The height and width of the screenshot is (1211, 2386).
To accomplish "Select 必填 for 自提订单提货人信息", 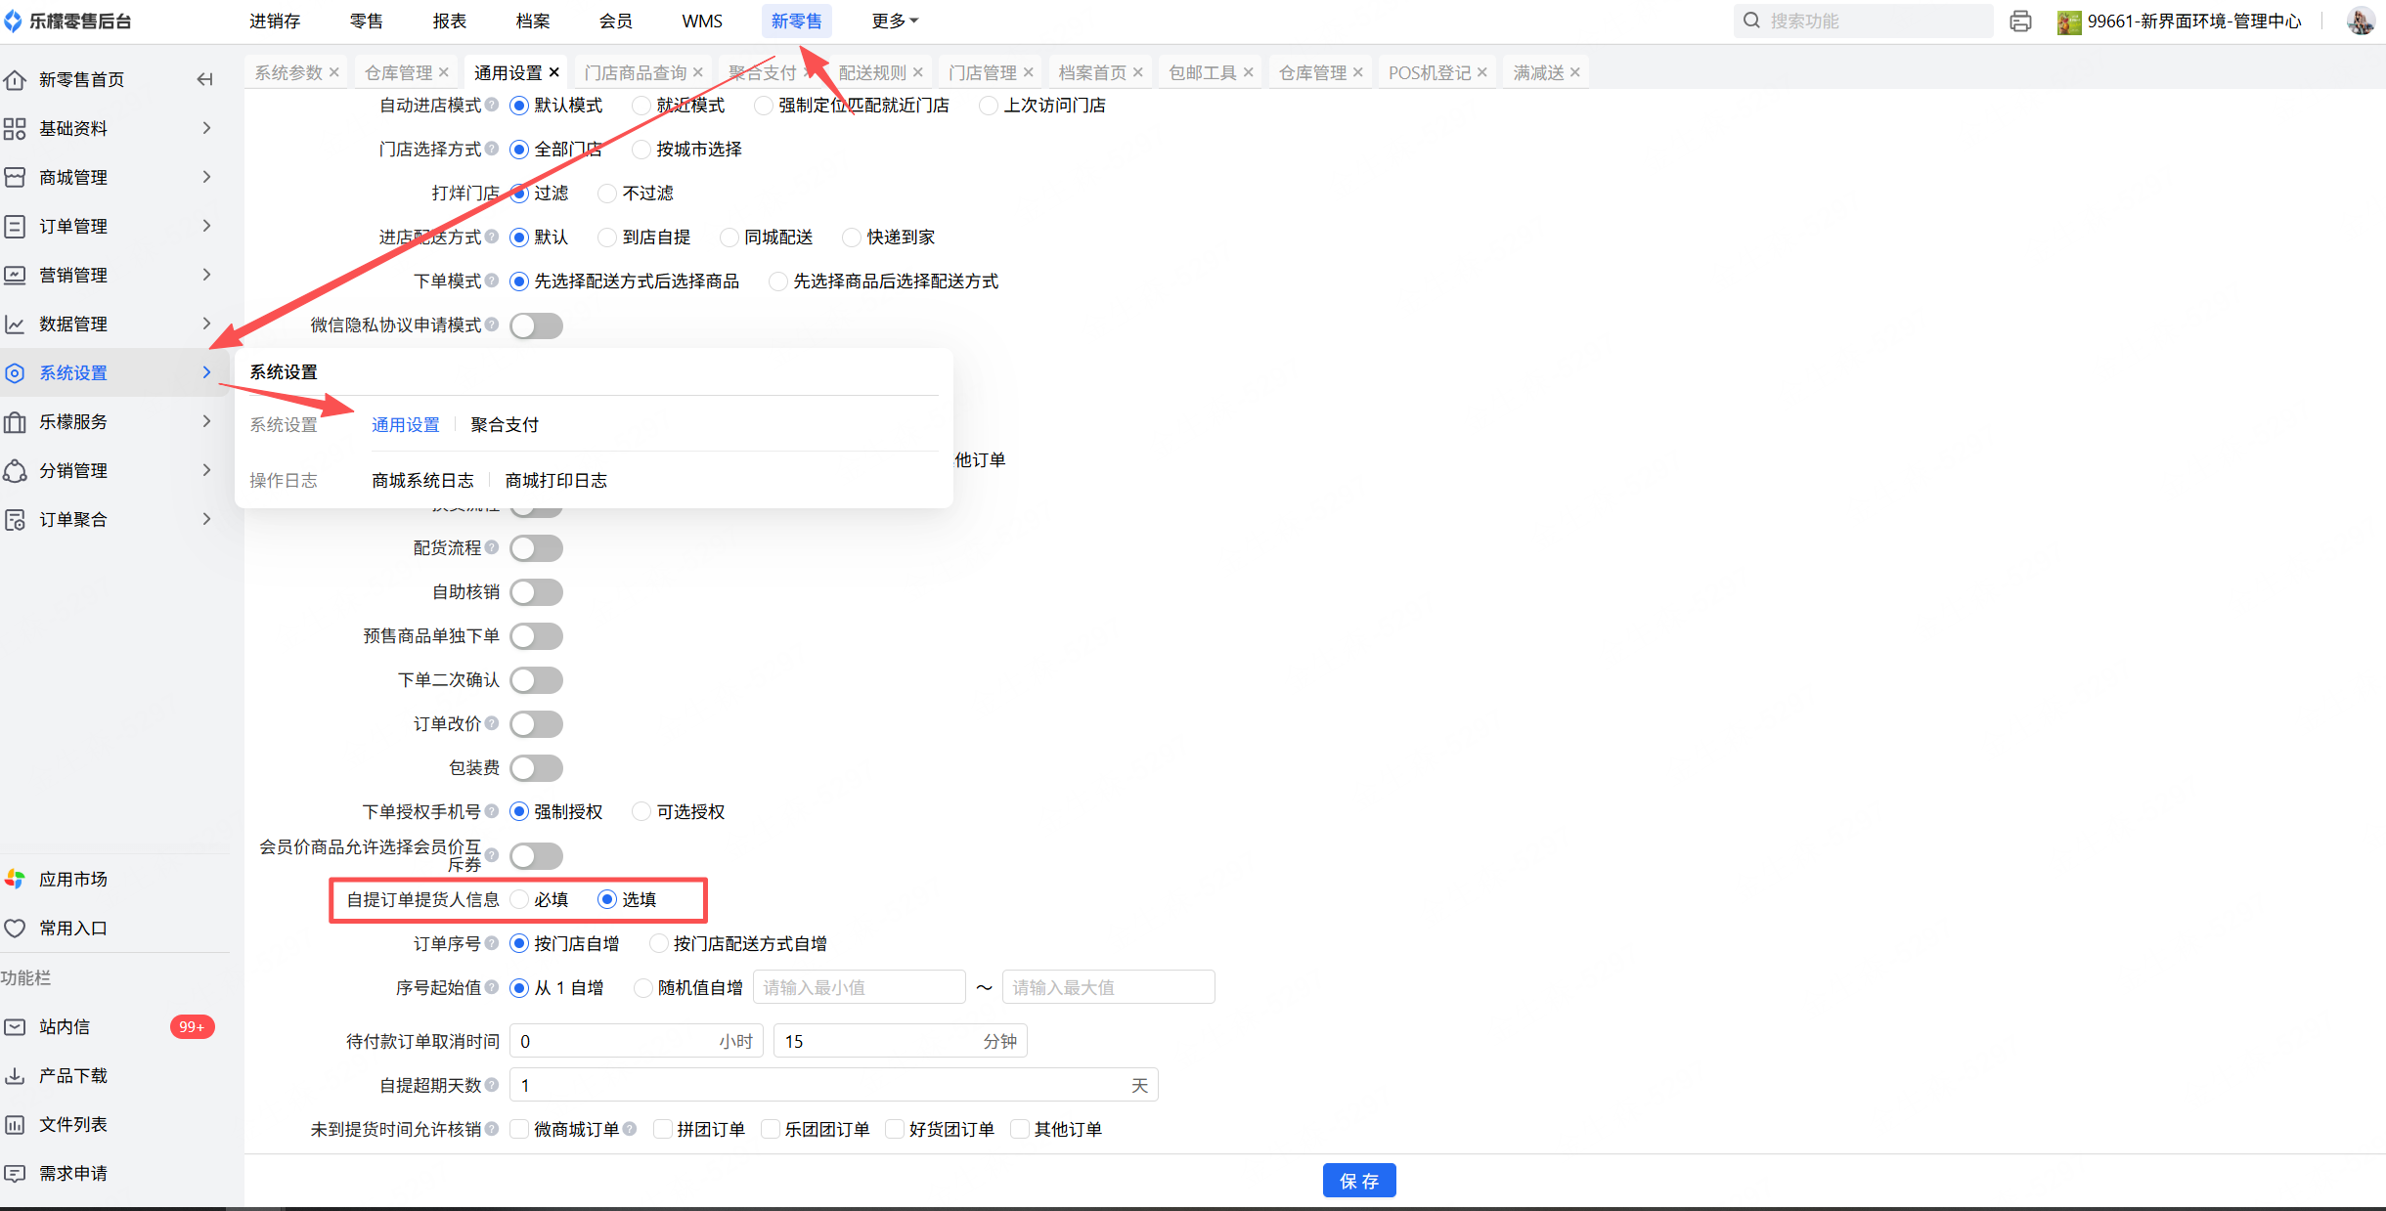I will [519, 899].
